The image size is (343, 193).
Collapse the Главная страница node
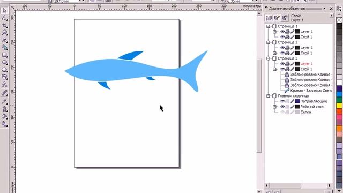(x=268, y=96)
